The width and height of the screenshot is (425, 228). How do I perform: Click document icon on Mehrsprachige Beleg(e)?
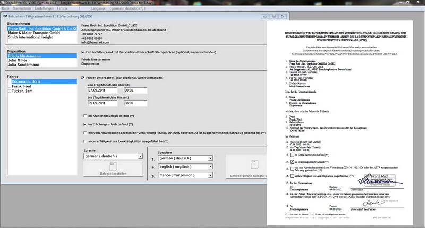[x=254, y=165]
